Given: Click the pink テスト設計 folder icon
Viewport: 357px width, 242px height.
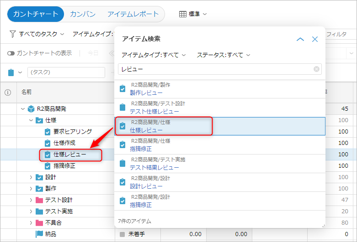Looking at the screenshot, I should [x=39, y=200].
